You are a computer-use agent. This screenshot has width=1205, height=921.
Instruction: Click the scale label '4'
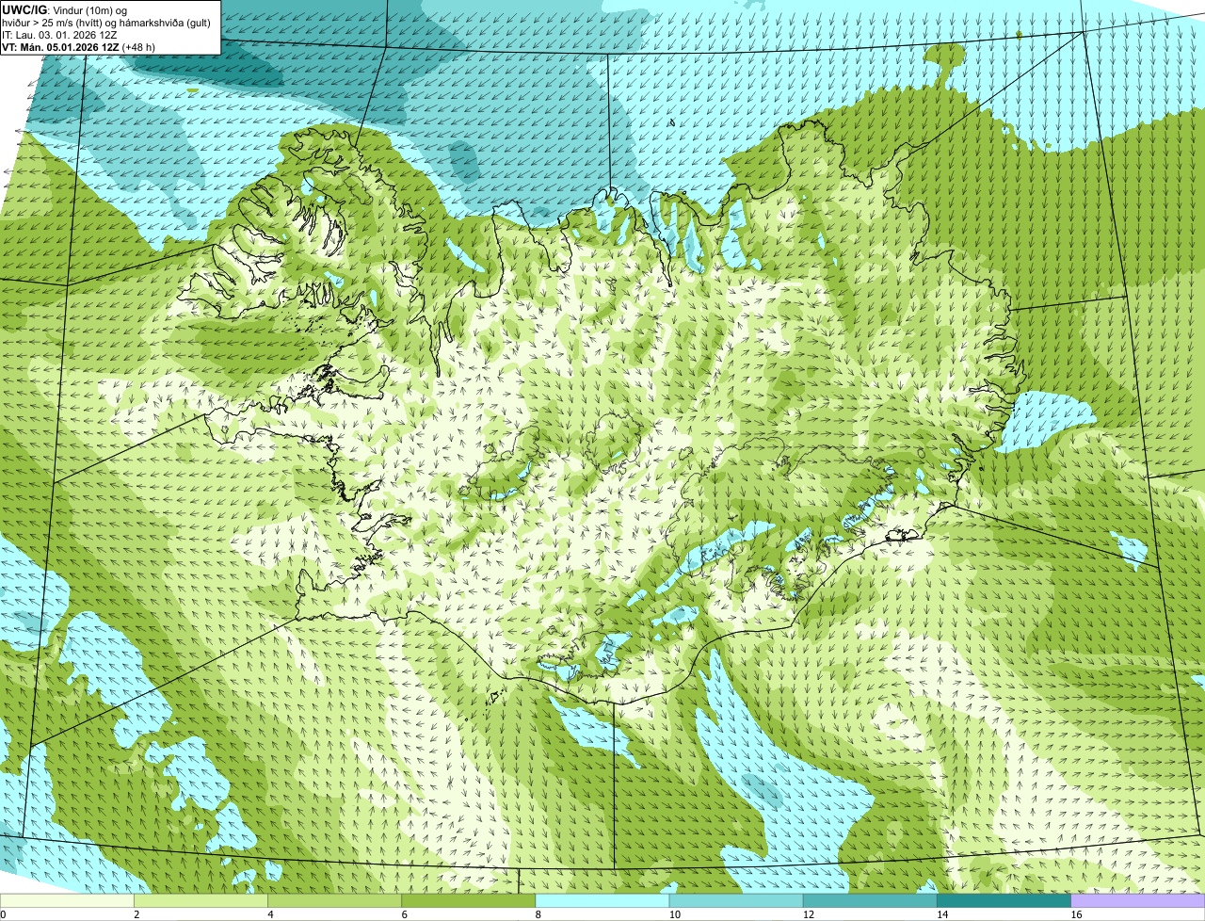click(270, 914)
